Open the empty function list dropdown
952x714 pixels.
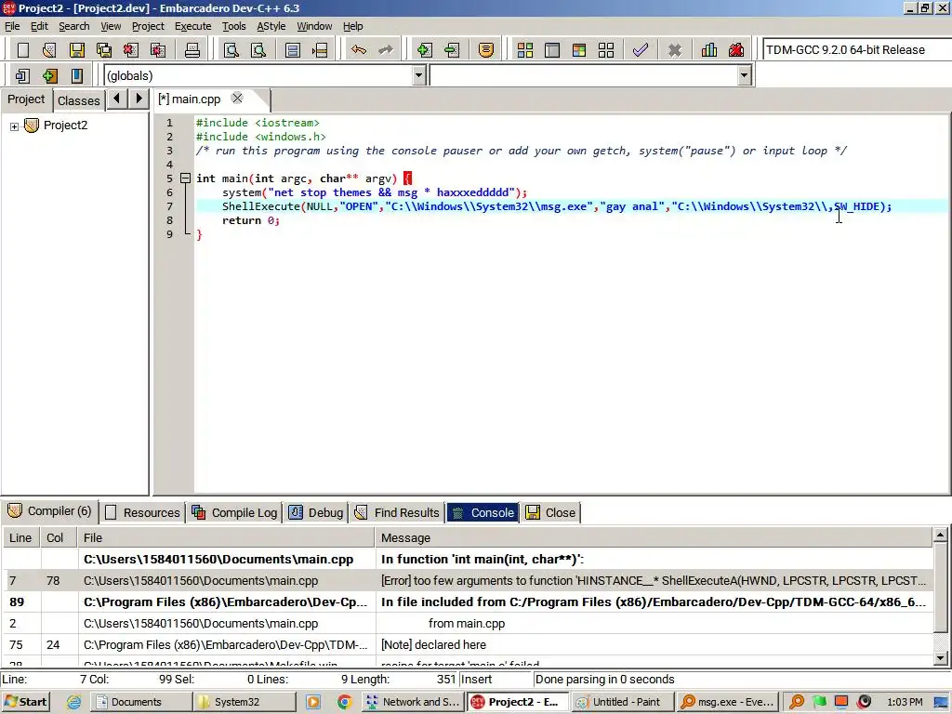coord(745,75)
